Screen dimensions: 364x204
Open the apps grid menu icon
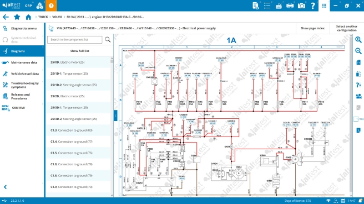324,6
